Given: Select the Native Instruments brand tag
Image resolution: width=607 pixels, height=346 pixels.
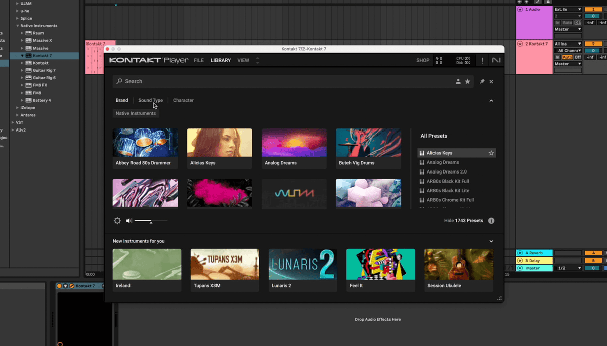Looking at the screenshot, I should 136,113.
